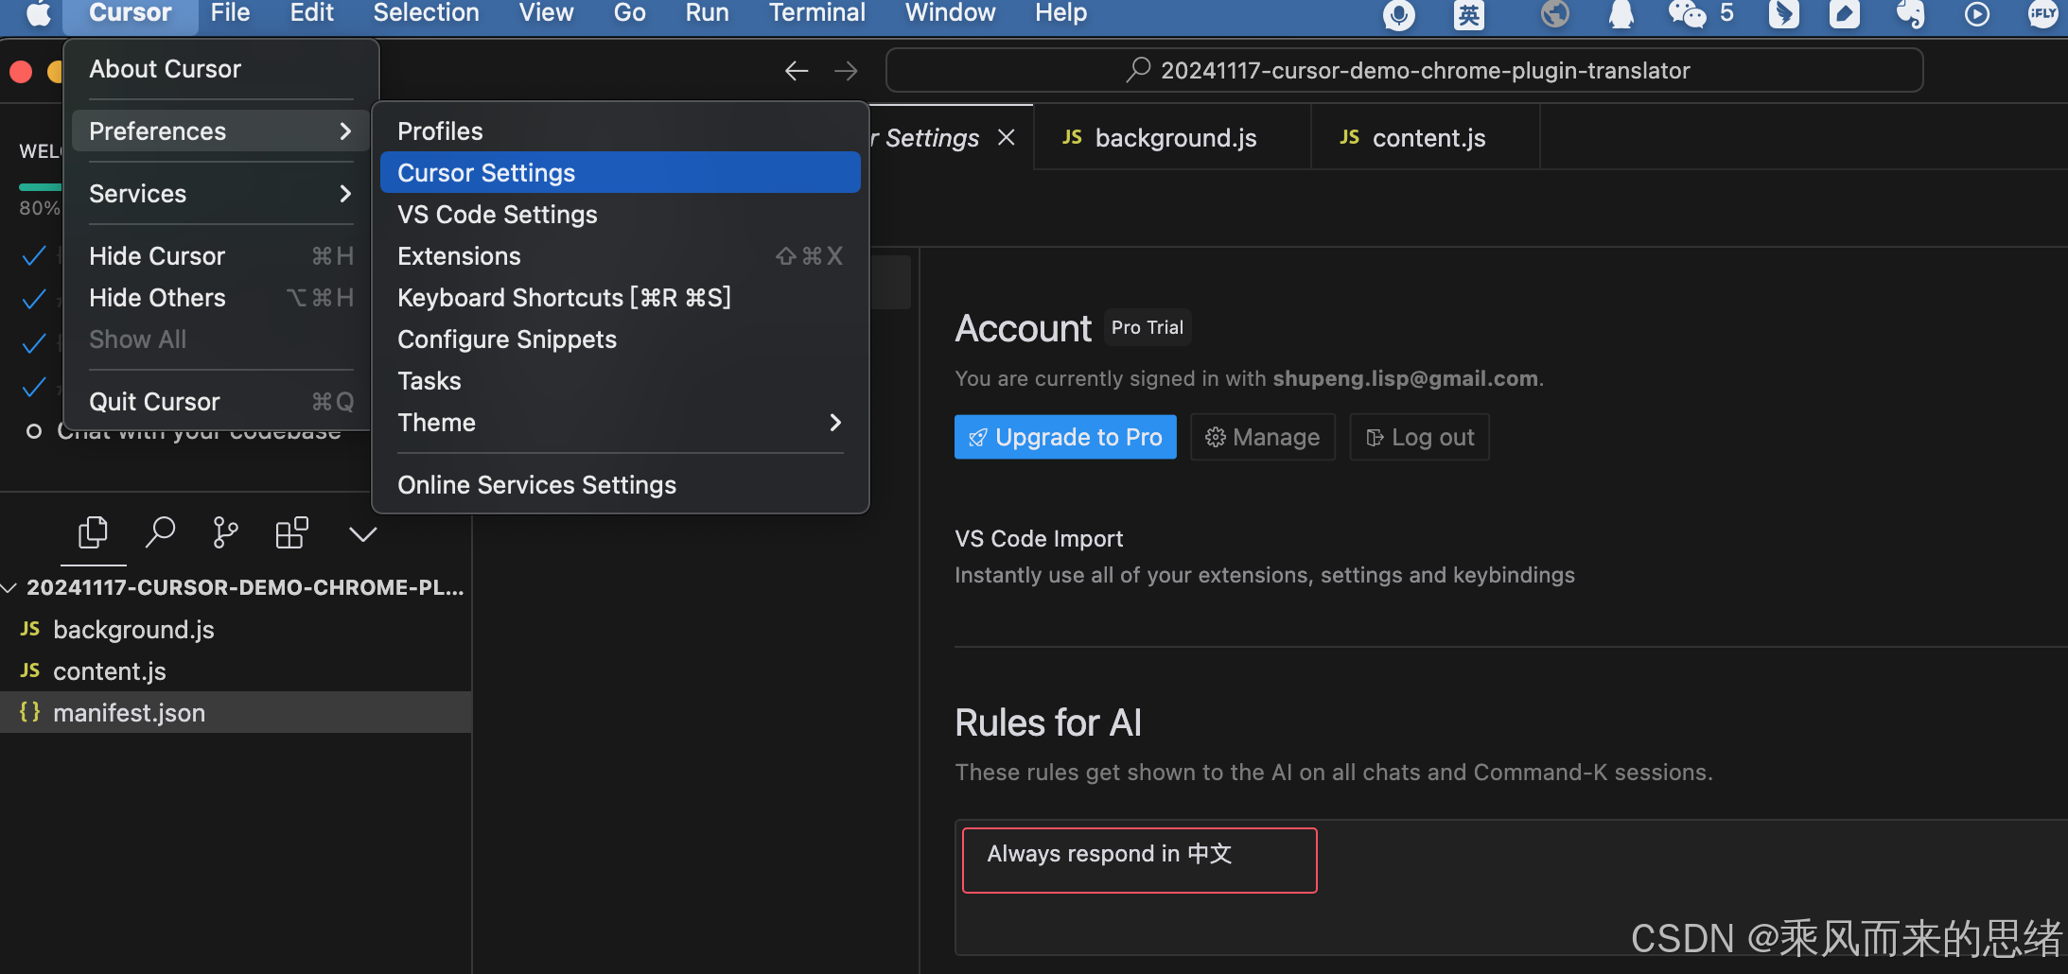Close the Cursor Settings tab

1007,138
